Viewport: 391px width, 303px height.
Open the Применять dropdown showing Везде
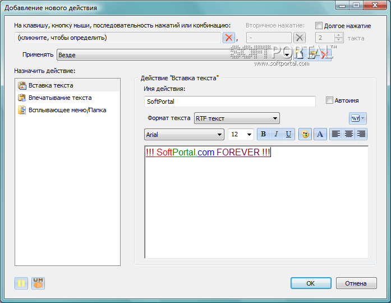(174, 54)
